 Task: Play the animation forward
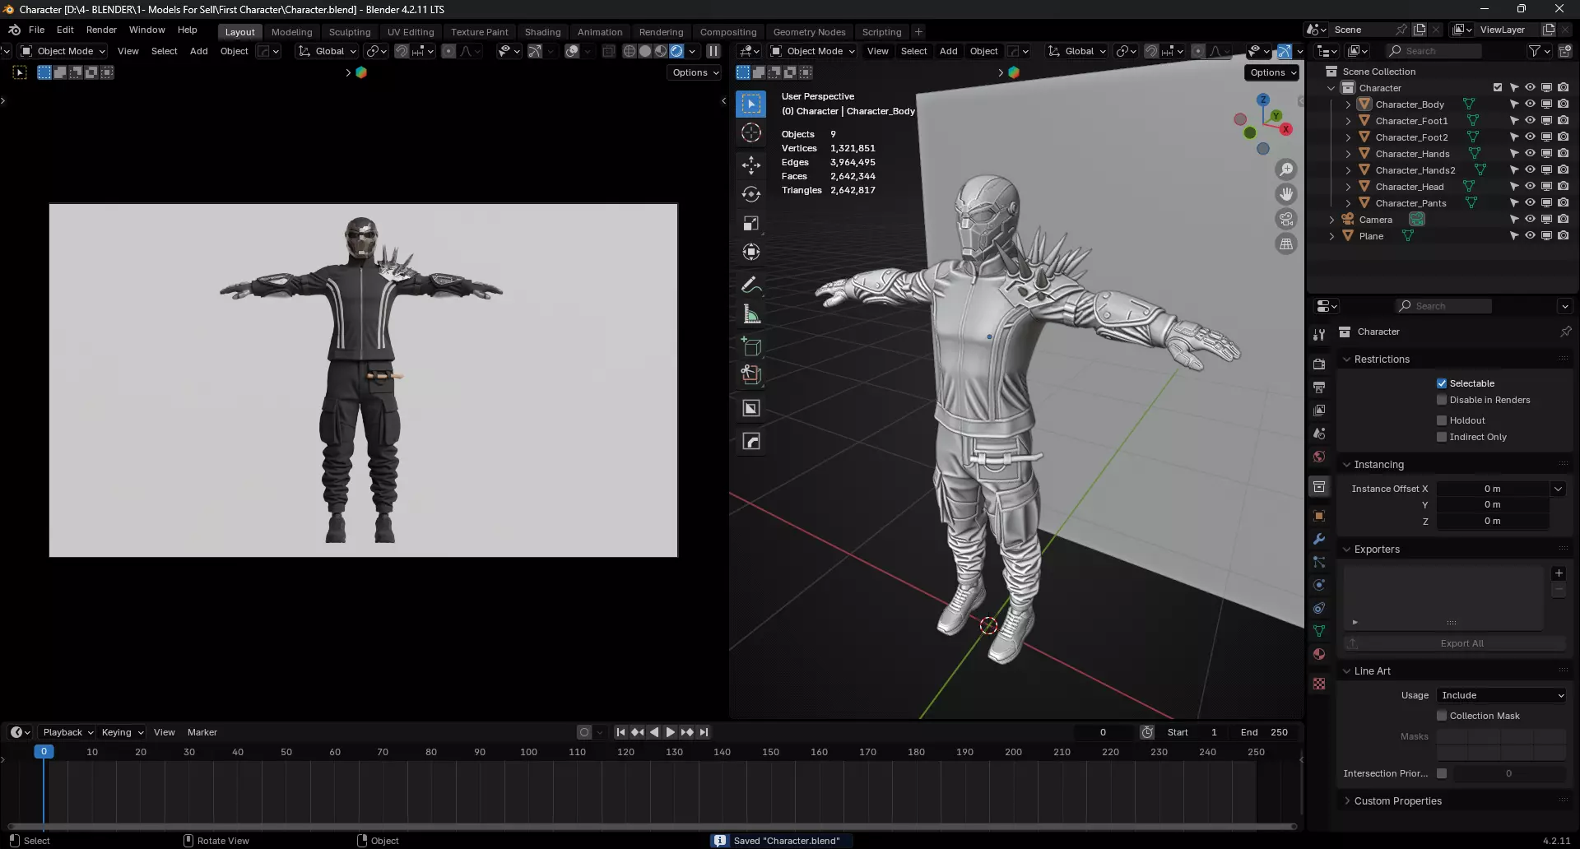(670, 732)
